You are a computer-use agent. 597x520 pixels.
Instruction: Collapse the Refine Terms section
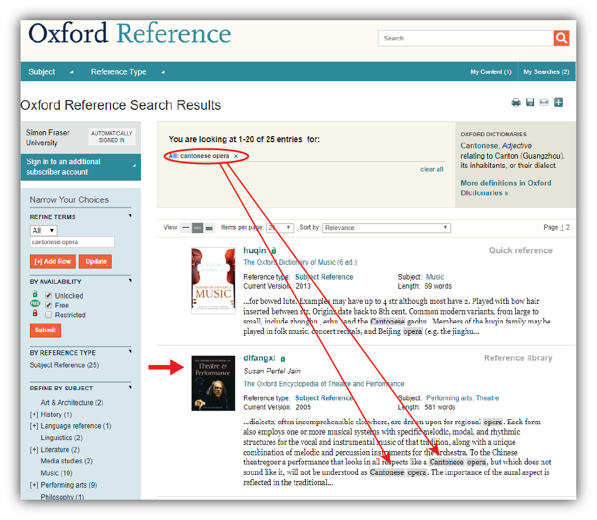[130, 216]
